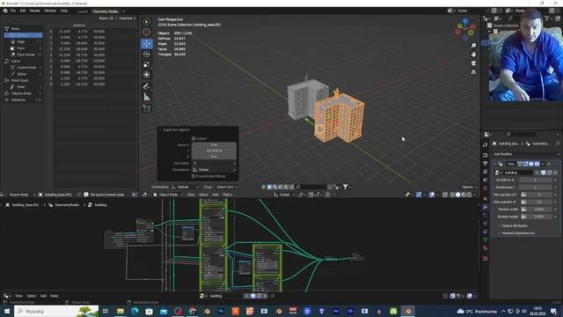Click the Windows Start button

click(x=6, y=311)
